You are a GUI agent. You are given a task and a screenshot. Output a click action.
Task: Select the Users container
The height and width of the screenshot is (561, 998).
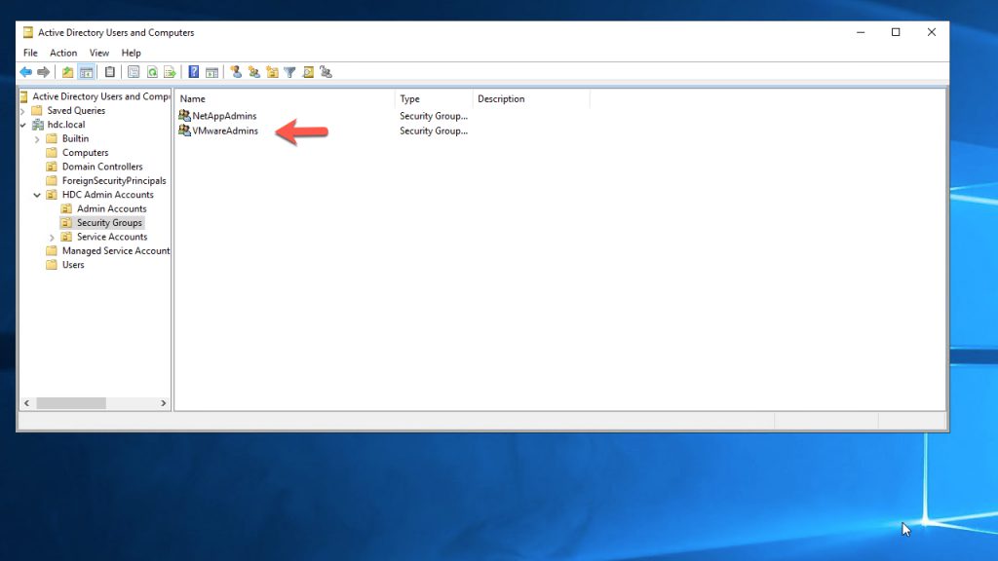click(73, 265)
